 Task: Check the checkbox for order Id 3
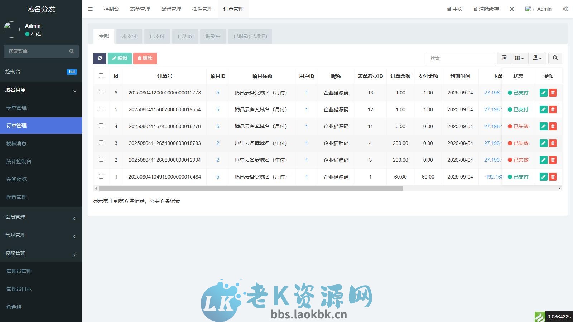pyautogui.click(x=101, y=143)
